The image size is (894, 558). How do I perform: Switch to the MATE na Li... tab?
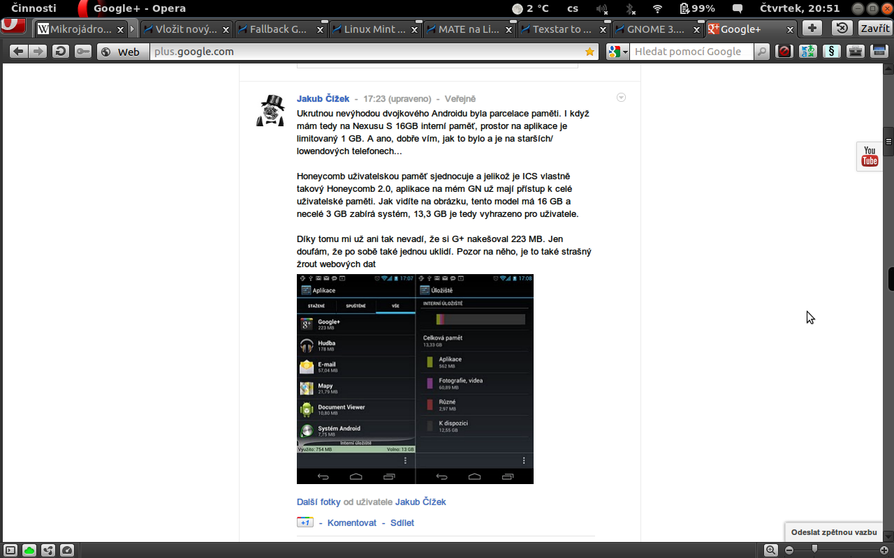coord(470,29)
